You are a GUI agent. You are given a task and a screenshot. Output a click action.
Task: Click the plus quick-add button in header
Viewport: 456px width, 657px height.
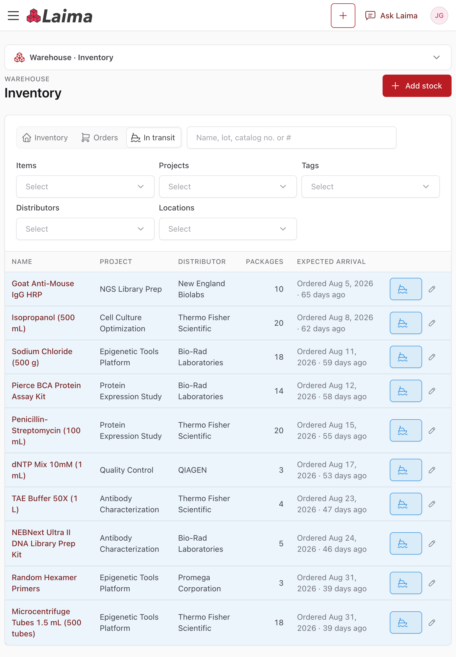[343, 16]
